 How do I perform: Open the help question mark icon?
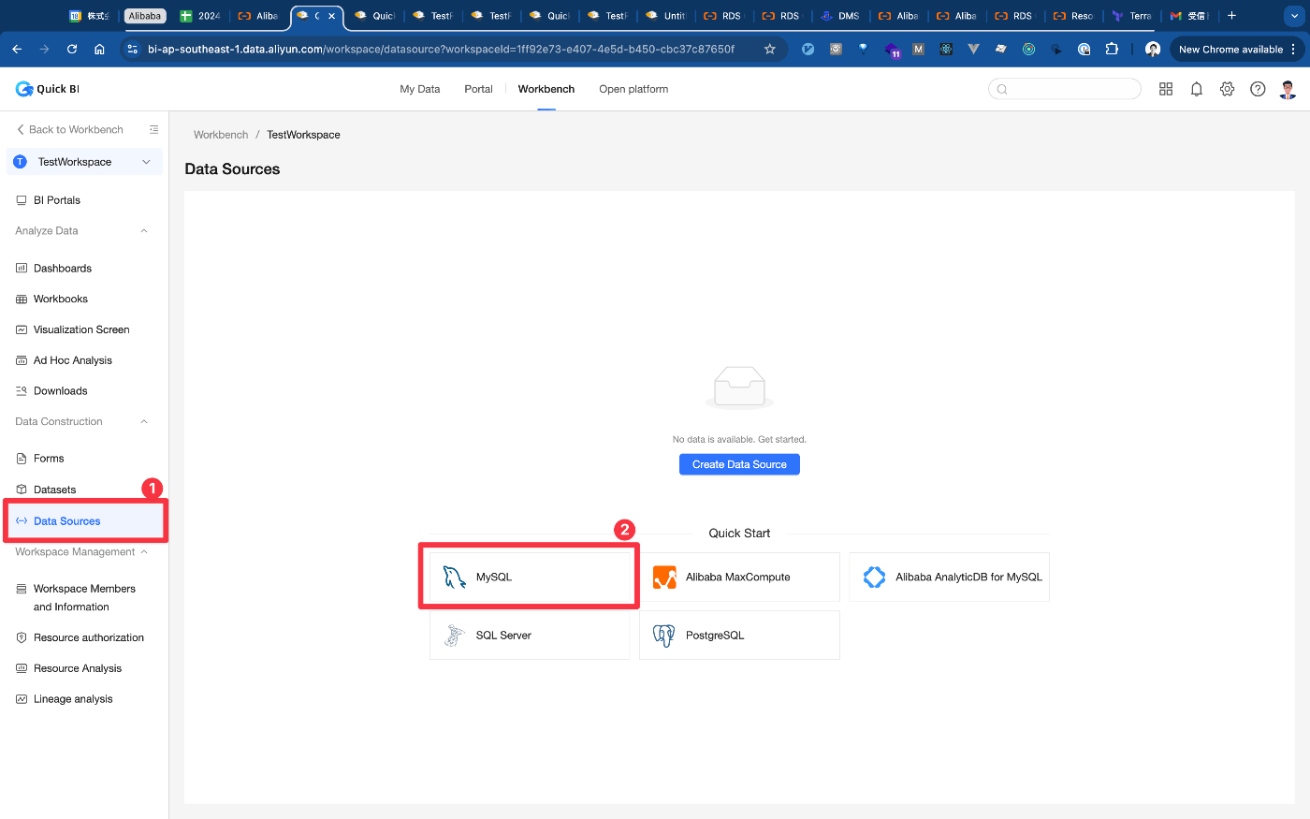(x=1259, y=89)
